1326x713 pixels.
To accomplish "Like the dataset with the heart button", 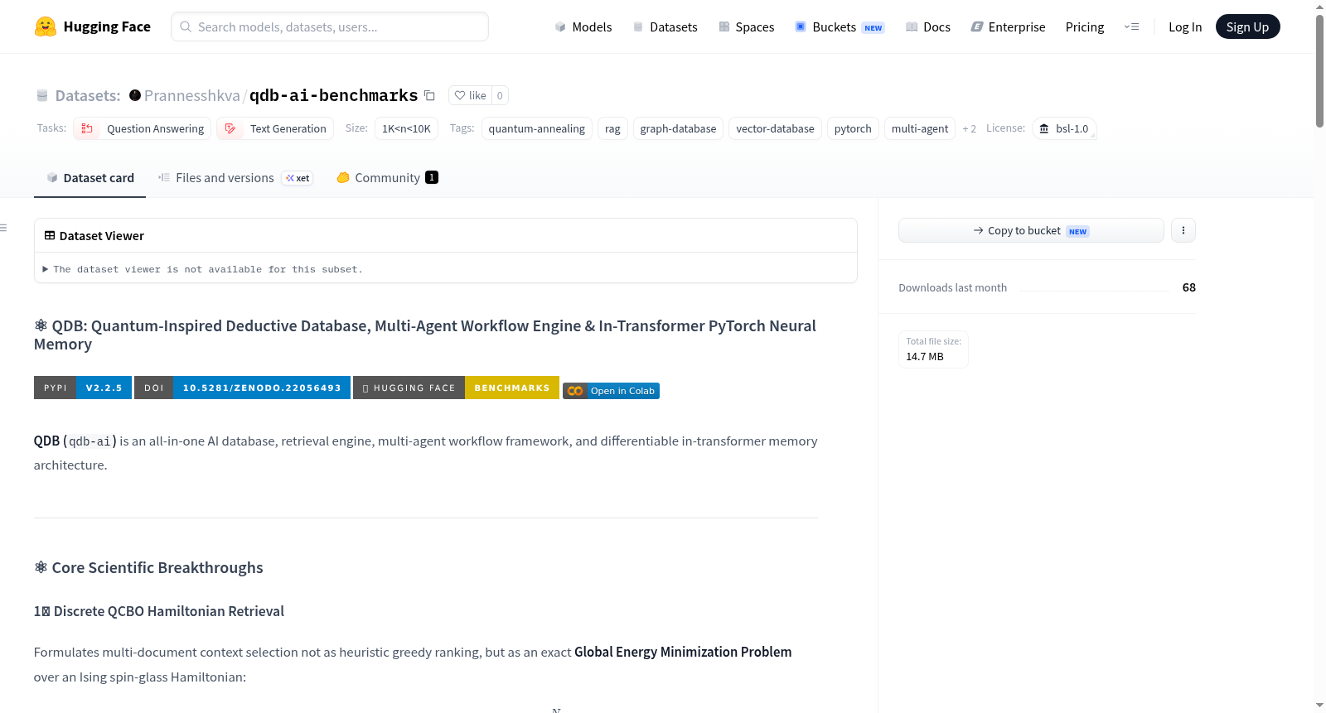I will pos(470,95).
